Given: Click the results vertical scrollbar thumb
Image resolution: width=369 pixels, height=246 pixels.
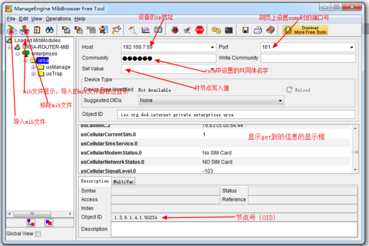Looking at the screenshot, I should pos(355,152).
